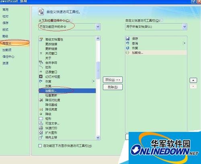The image size is (201, 164).
Task: Go to the 版式 category
Action: [x=6, y=30]
